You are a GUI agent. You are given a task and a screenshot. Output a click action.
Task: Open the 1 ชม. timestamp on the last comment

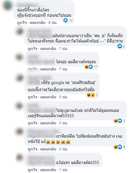[x=63, y=170]
